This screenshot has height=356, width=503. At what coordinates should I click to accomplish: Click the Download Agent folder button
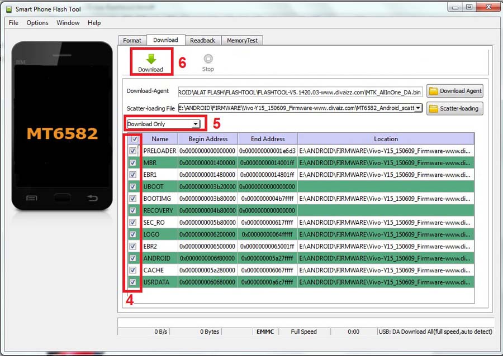coord(454,92)
